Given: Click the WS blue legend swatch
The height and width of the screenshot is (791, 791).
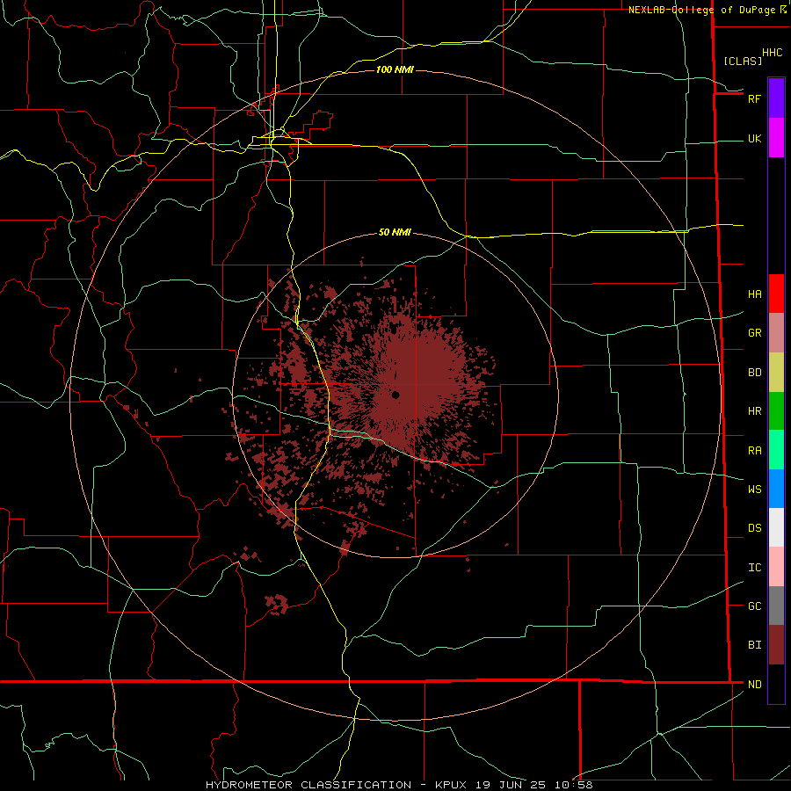Looking at the screenshot, I should click(776, 489).
